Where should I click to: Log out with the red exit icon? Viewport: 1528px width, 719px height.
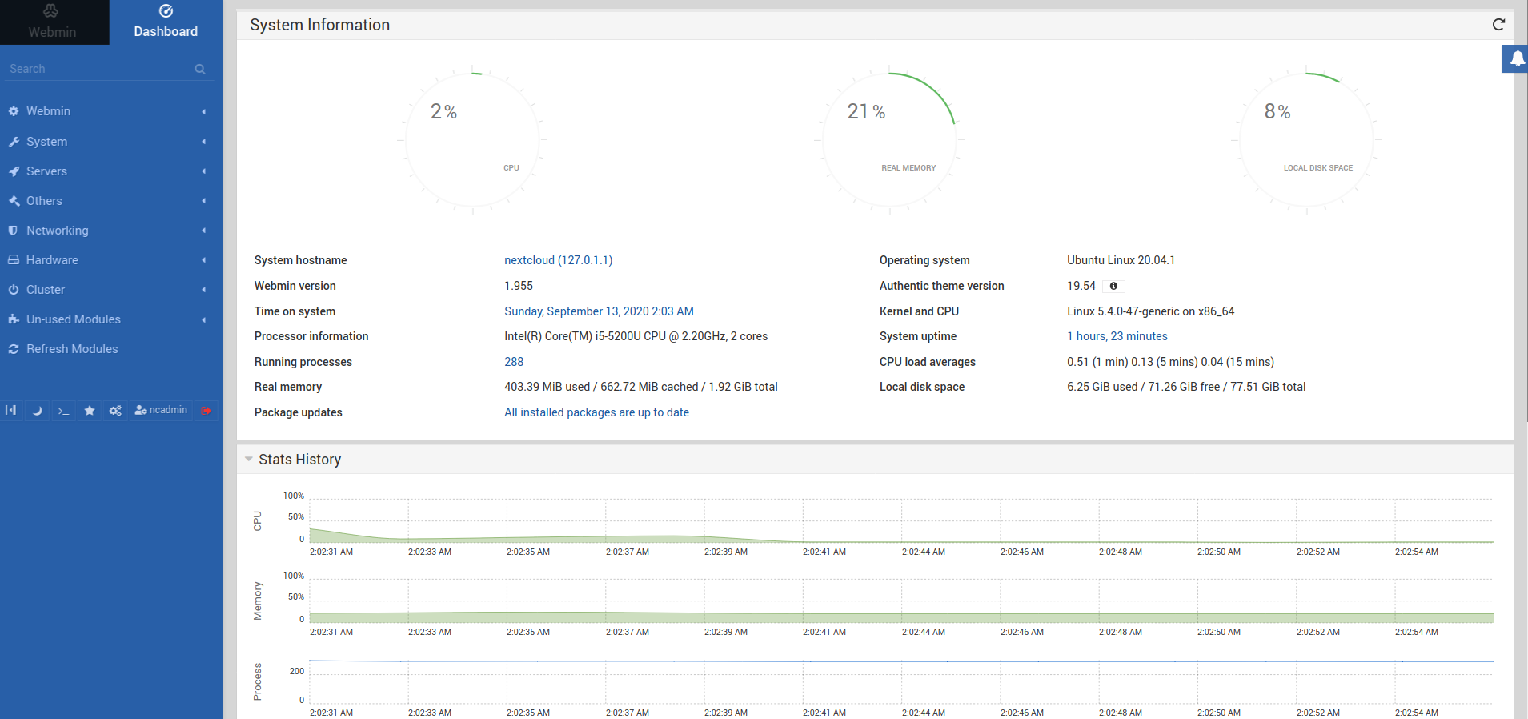[207, 410]
